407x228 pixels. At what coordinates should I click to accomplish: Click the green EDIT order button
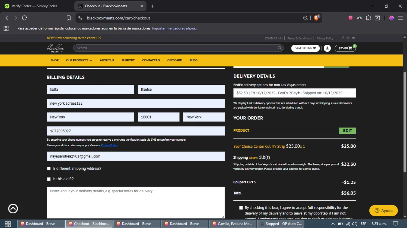coord(347,131)
